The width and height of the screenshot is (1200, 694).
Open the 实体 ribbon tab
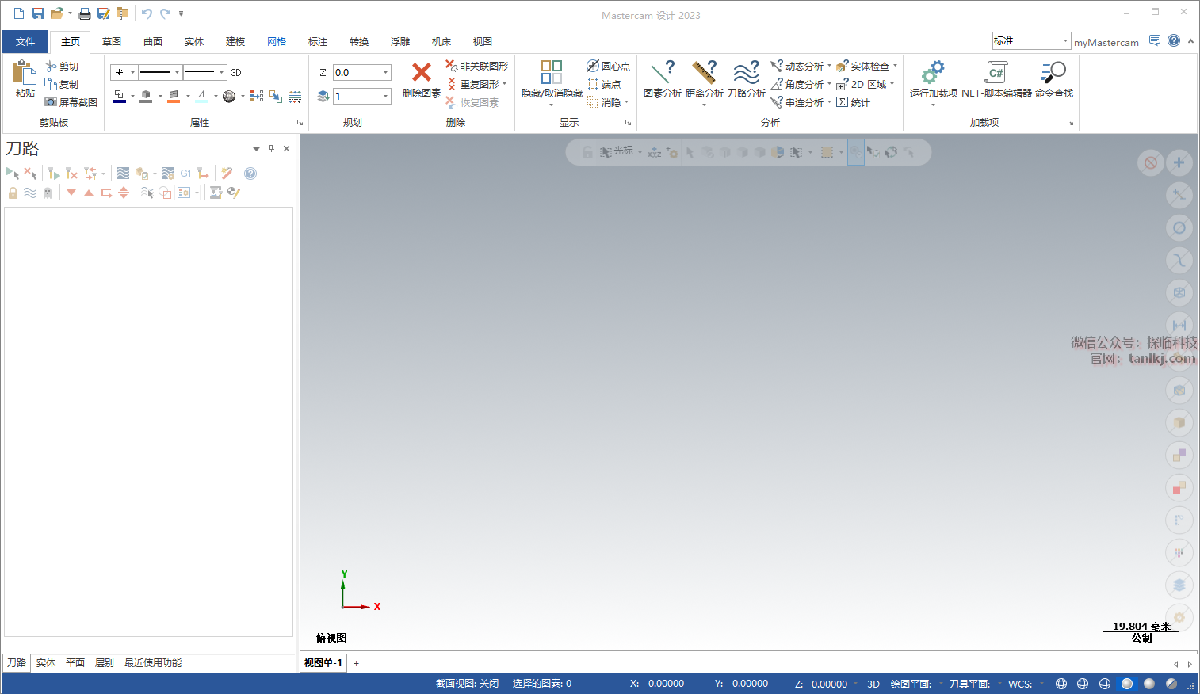pyautogui.click(x=194, y=41)
